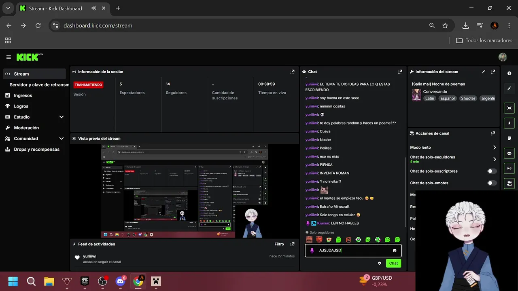Viewport: 518px width, 291px height.
Task: Toggle the lightning bolt activity widget
Action: (509, 123)
